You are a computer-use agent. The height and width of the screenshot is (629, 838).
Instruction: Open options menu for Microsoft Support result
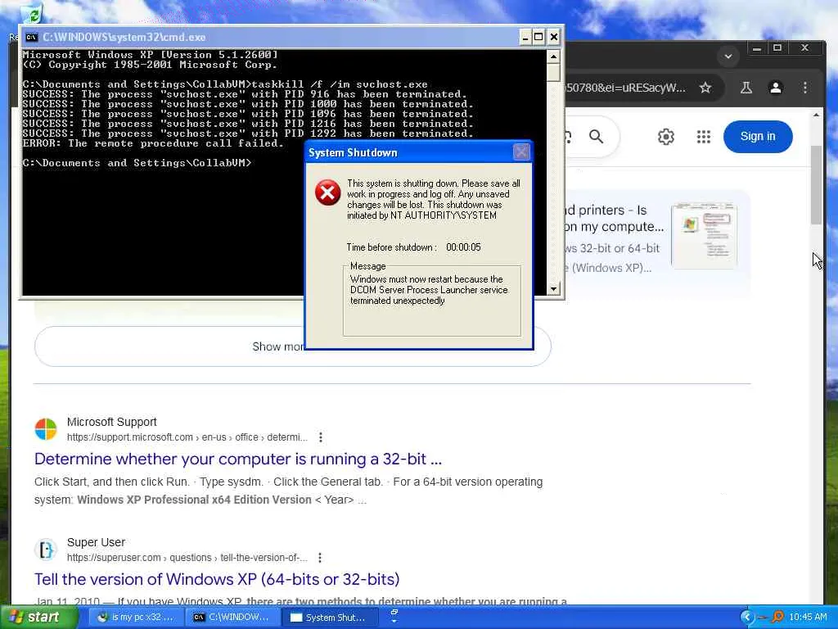tap(321, 437)
